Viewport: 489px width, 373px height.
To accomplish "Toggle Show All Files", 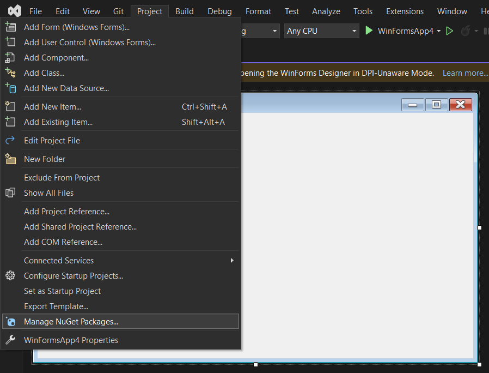I will click(x=120, y=192).
